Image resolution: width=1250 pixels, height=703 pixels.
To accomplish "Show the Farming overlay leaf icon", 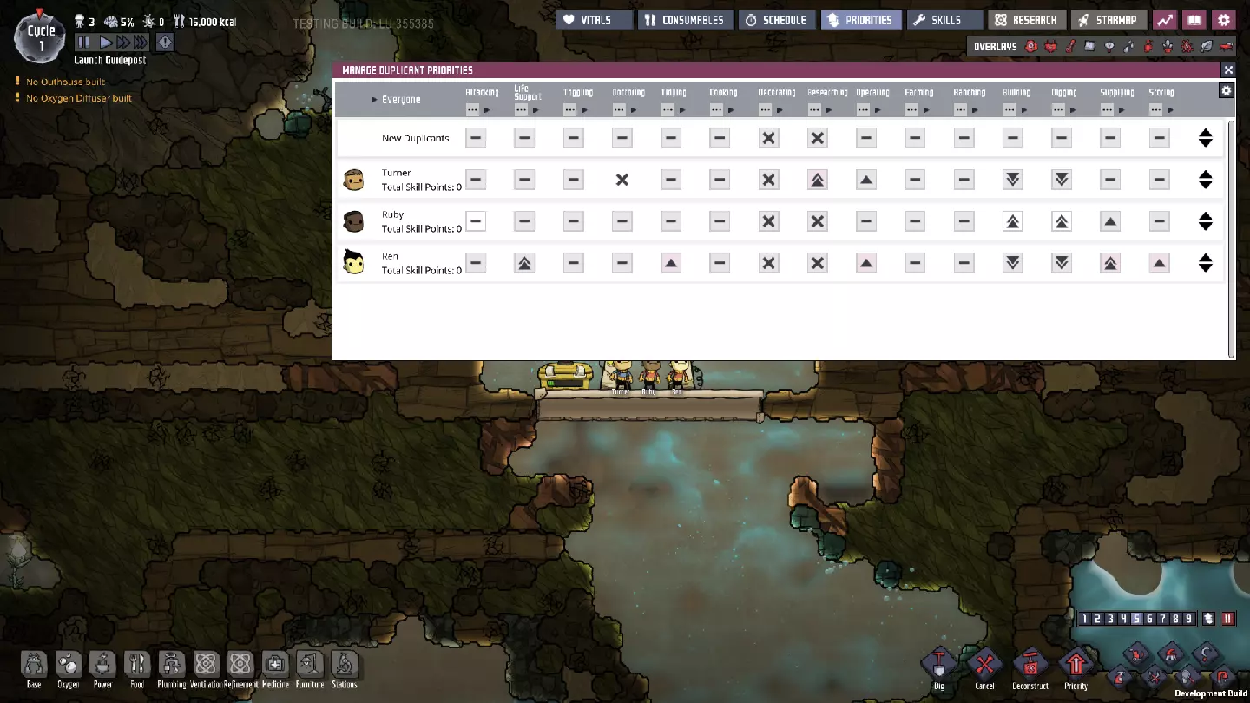I will 1207,46.
